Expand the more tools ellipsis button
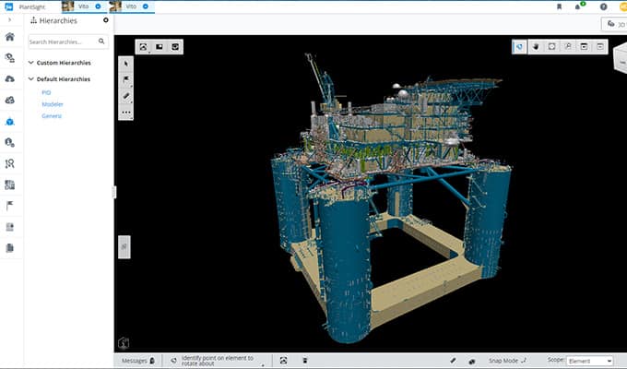This screenshot has width=627, height=369. click(126, 113)
